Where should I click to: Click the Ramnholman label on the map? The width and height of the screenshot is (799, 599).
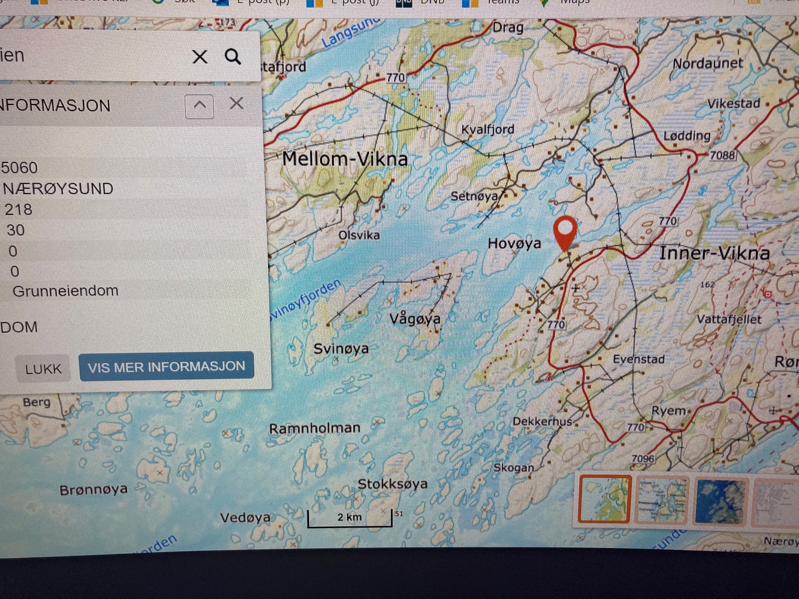pyautogui.click(x=315, y=428)
